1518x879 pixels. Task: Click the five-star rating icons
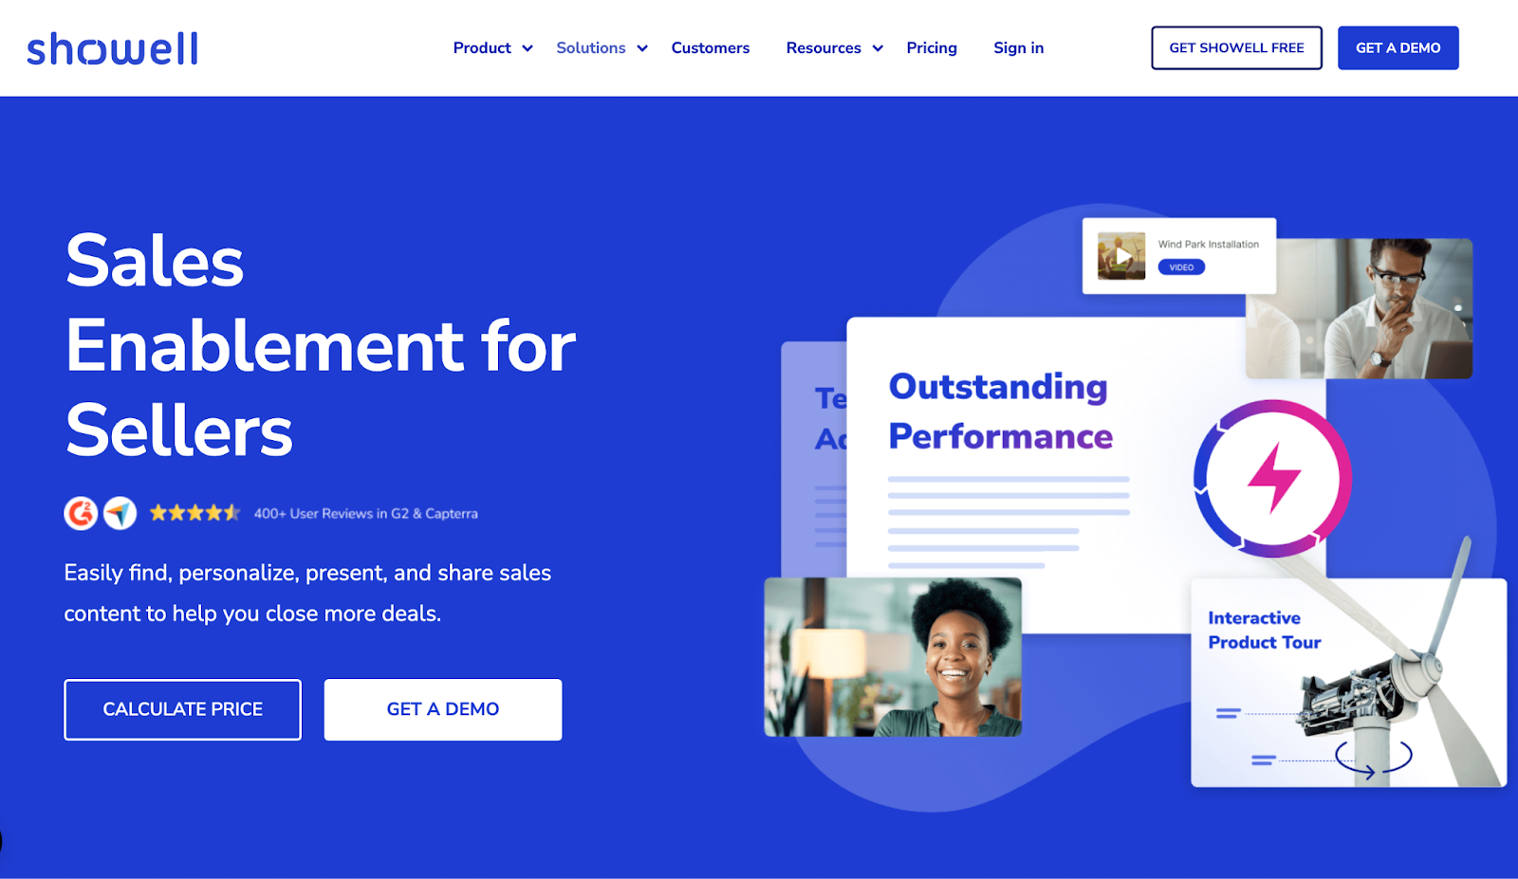pos(194,513)
